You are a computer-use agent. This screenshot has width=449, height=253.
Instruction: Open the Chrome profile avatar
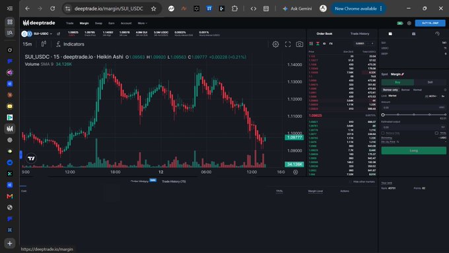(323, 9)
